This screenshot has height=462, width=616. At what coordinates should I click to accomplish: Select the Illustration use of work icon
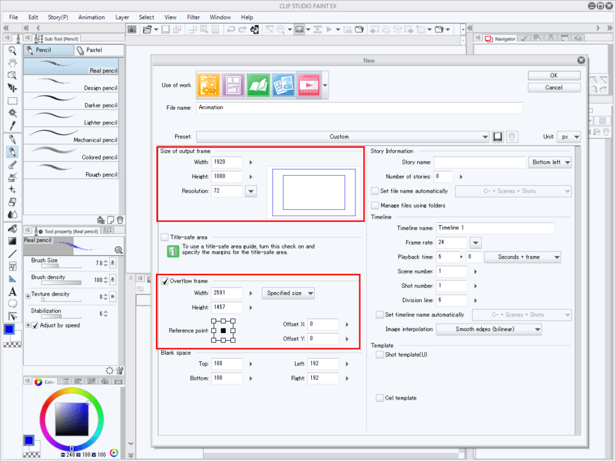[207, 84]
